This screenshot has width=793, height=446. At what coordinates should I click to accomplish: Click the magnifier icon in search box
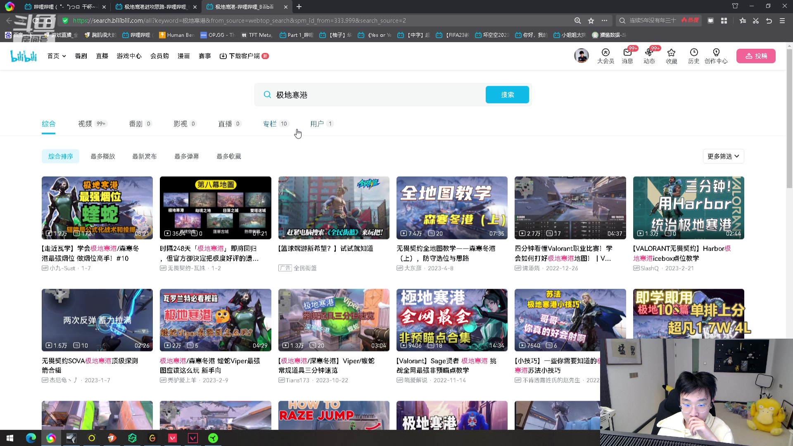[267, 95]
